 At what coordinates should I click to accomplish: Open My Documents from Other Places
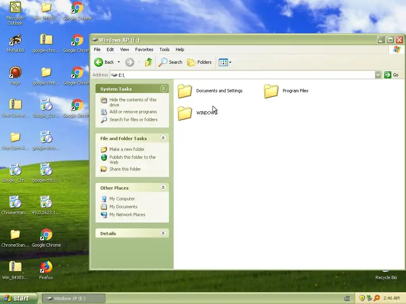(123, 207)
